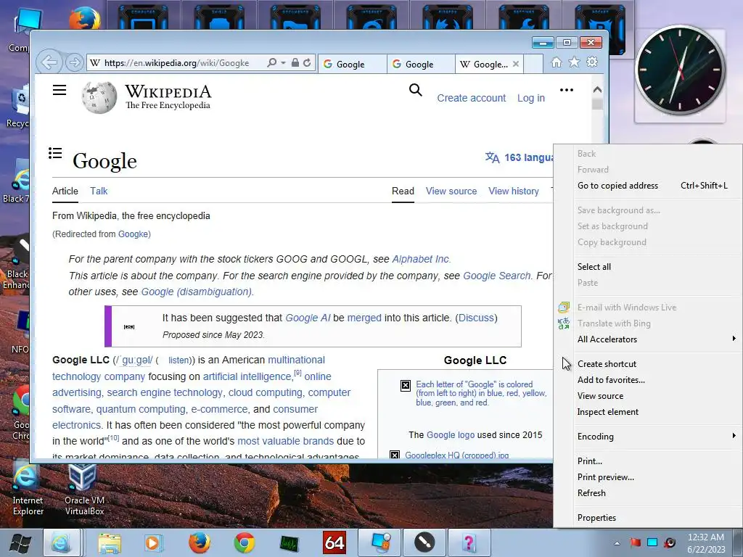
Task: Expand the All Accelerators submenu
Action: [656, 339]
